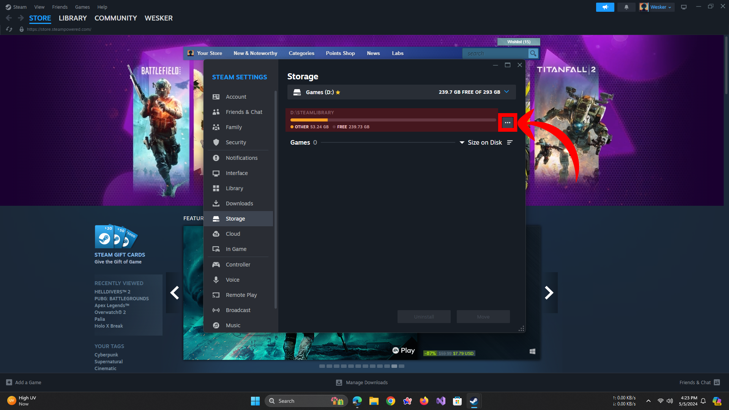Click the Wishlist (15) button
This screenshot has width=729, height=410.
coord(519,42)
